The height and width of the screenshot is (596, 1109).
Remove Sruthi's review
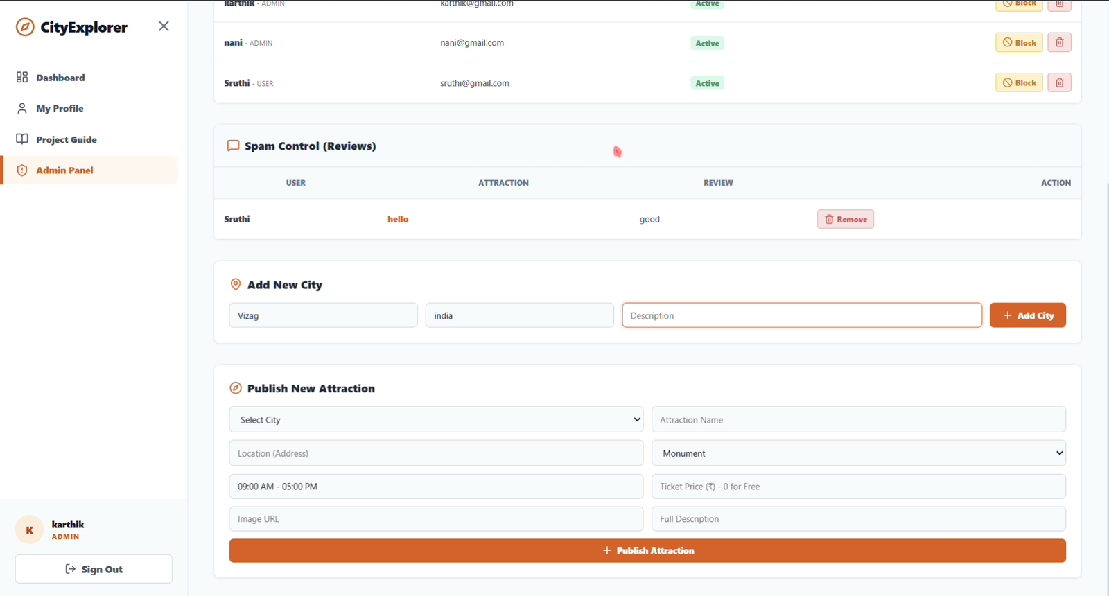(x=845, y=219)
